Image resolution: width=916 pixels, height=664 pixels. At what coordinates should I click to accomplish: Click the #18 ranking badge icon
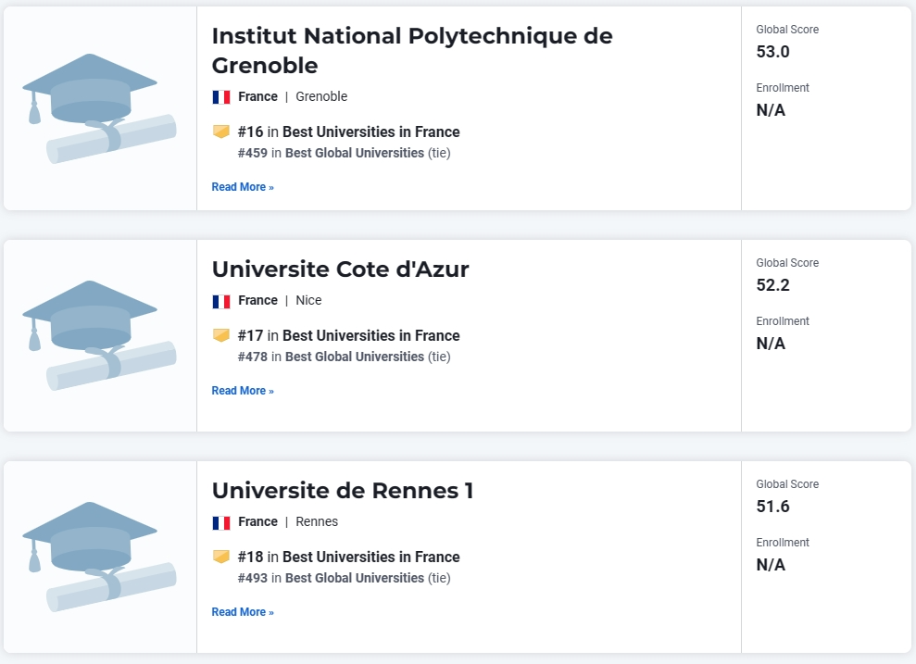pyautogui.click(x=221, y=558)
